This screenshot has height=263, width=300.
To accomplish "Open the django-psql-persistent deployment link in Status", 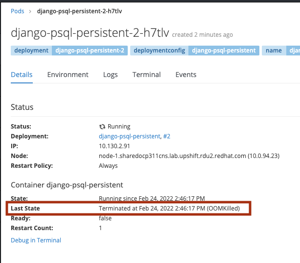I will [x=129, y=136].
